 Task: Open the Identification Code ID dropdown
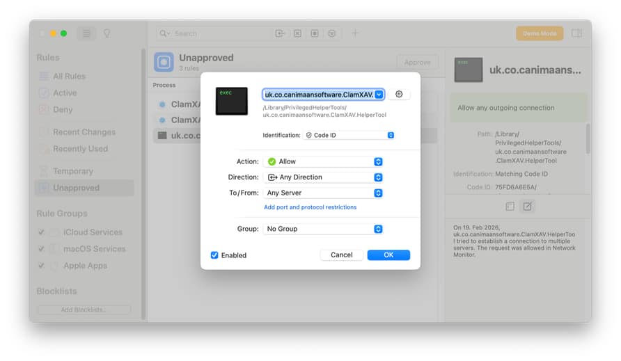(349, 136)
